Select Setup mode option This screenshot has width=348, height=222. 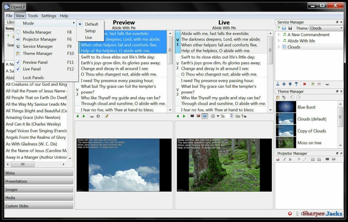[x=90, y=31]
